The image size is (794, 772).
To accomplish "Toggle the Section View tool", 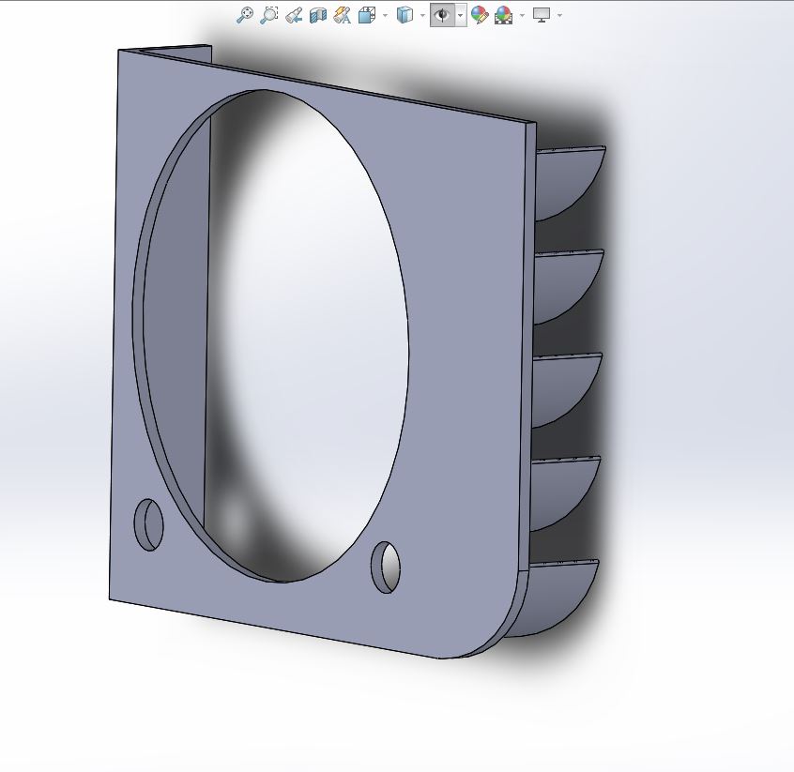I will [318, 15].
